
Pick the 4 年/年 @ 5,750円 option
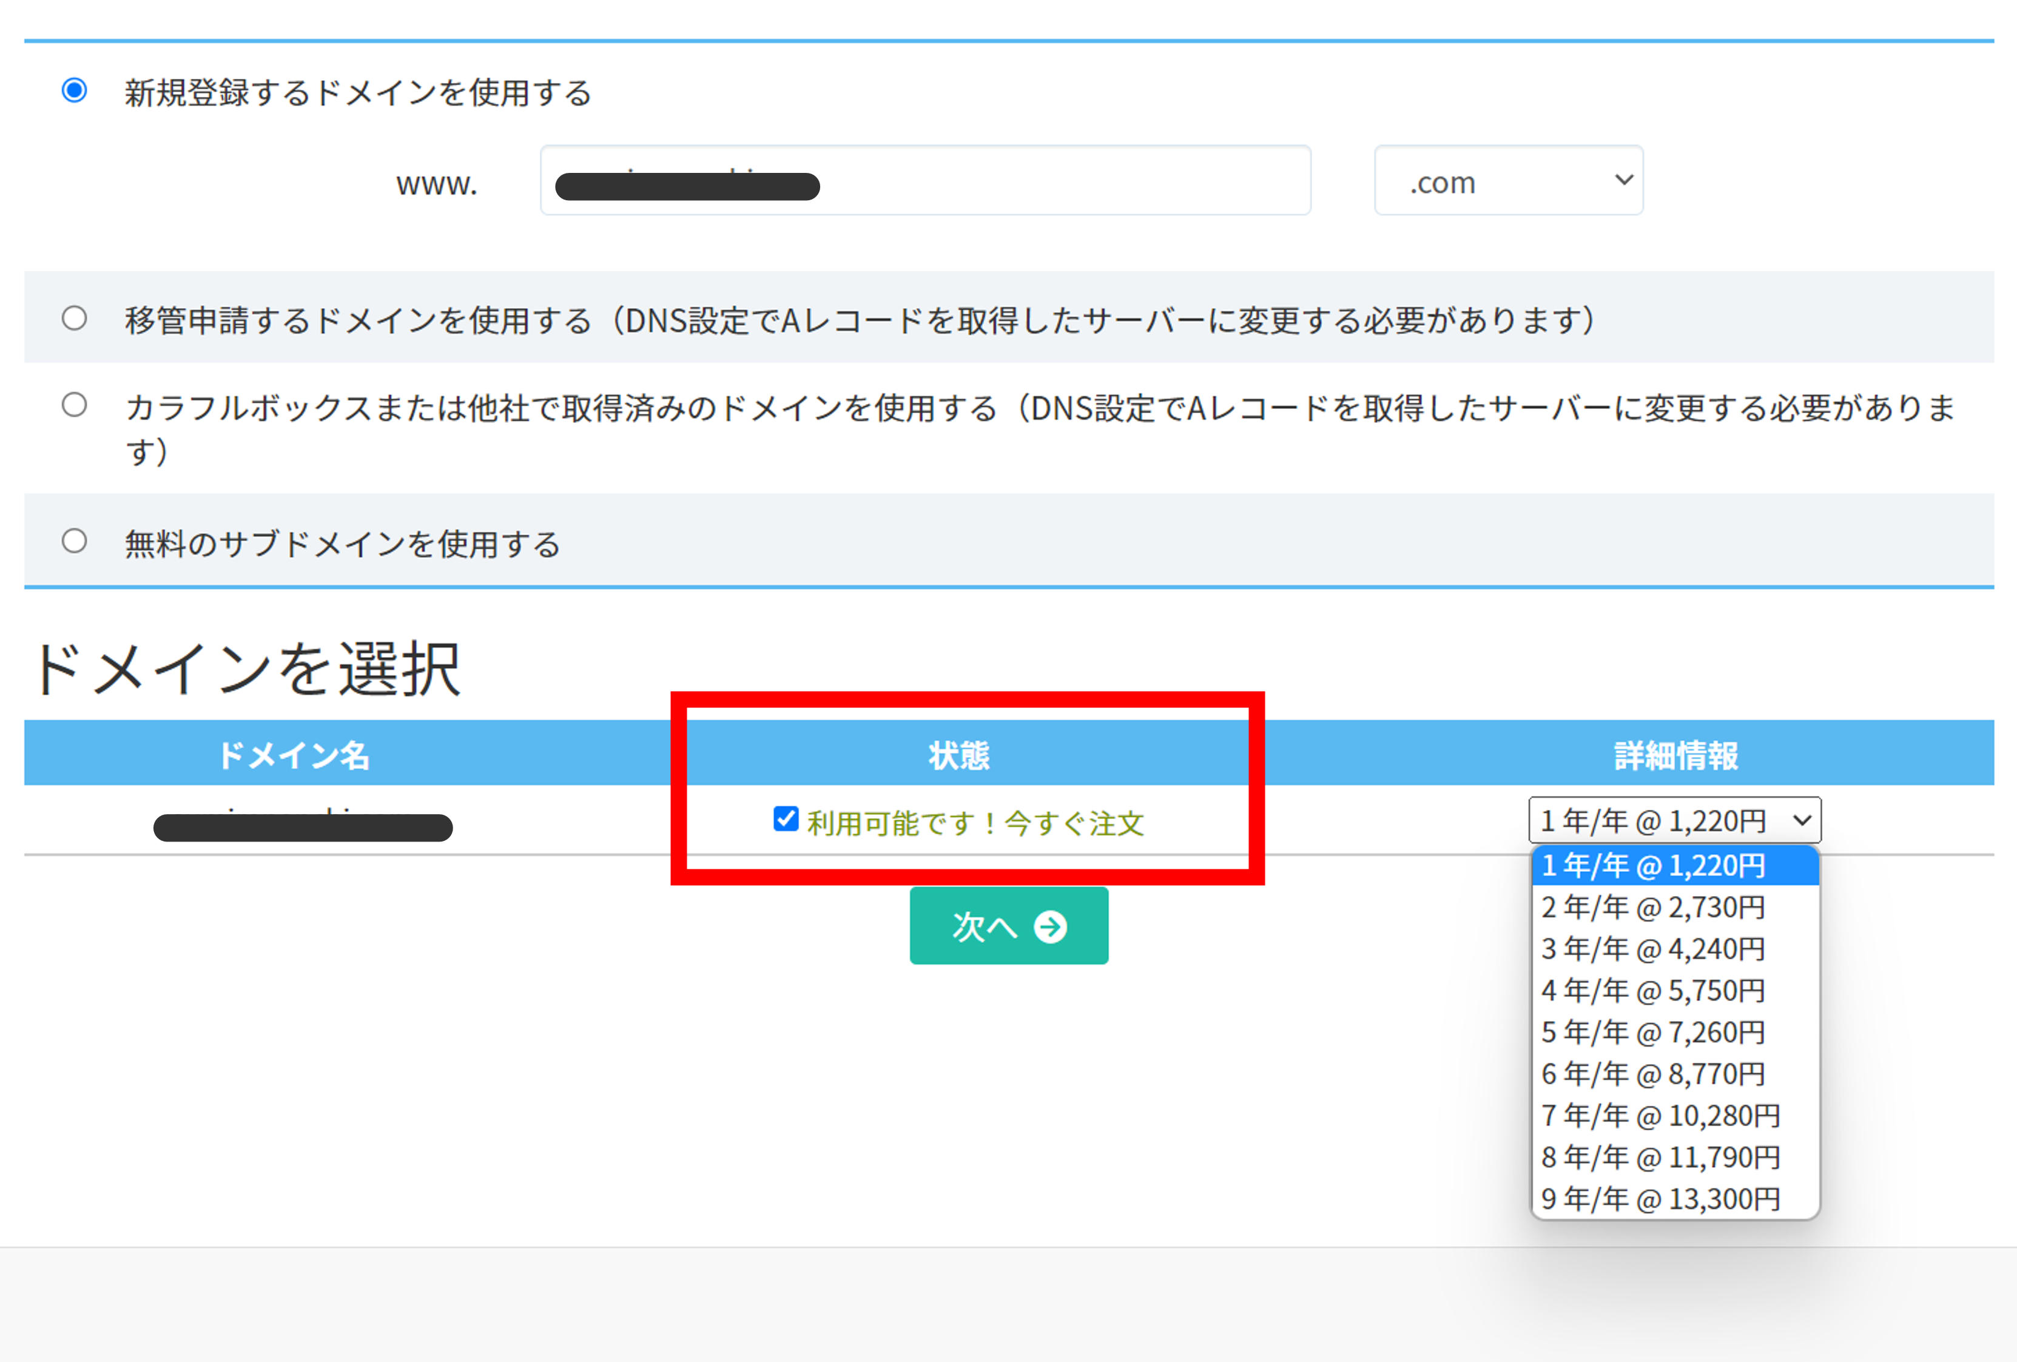(1674, 991)
